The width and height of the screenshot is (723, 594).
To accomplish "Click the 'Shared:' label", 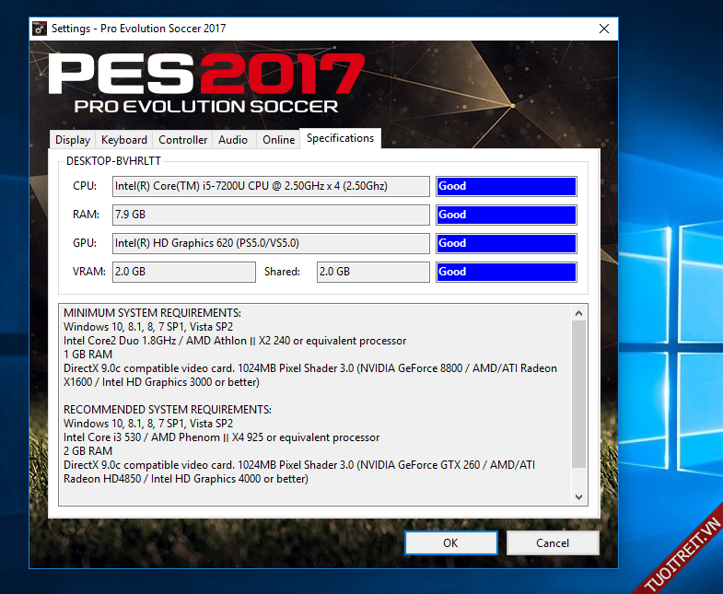I will [x=282, y=272].
